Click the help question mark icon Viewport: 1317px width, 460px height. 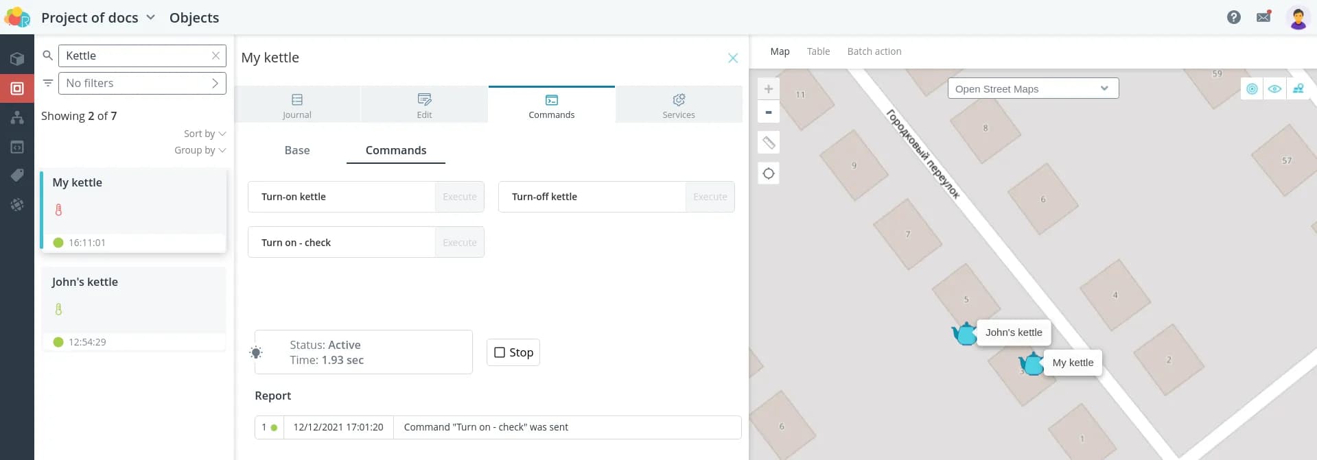coord(1233,17)
